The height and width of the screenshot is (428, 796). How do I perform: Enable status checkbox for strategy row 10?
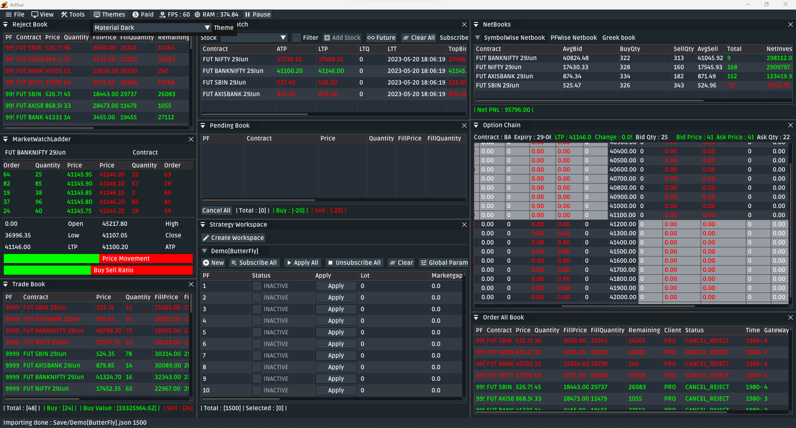257,390
